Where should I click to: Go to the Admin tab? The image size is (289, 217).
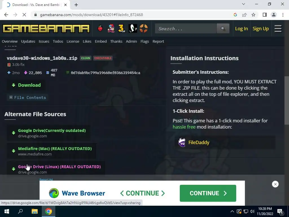[131, 41]
